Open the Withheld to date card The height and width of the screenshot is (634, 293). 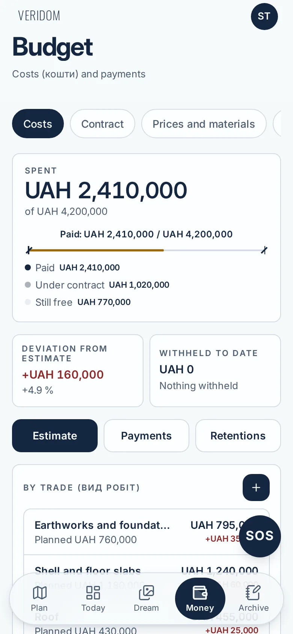[x=215, y=371]
